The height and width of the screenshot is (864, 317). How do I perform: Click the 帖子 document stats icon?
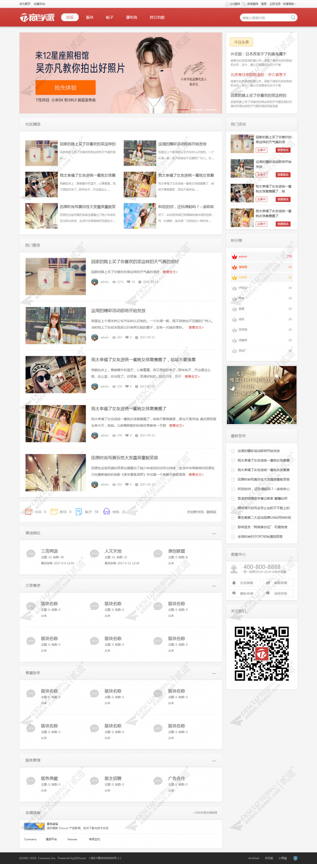click(79, 512)
